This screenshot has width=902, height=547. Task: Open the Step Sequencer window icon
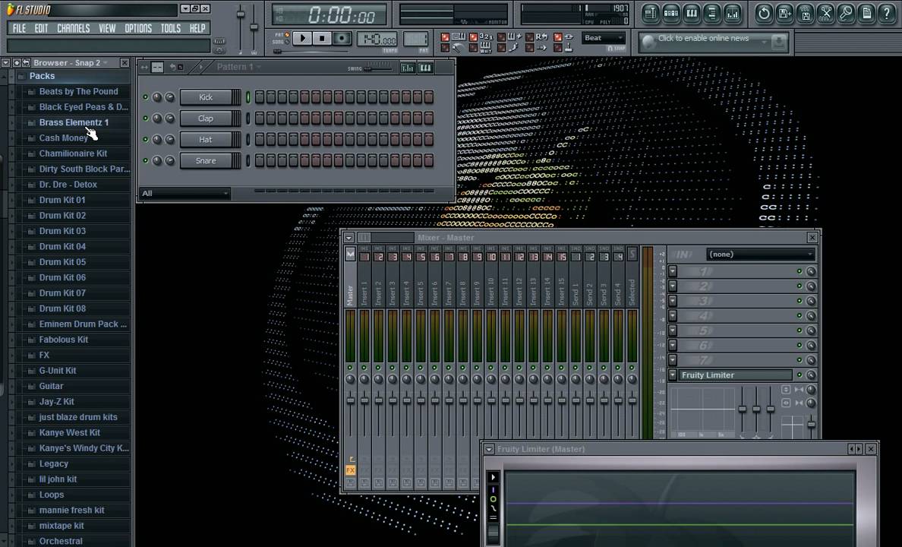[x=670, y=13]
